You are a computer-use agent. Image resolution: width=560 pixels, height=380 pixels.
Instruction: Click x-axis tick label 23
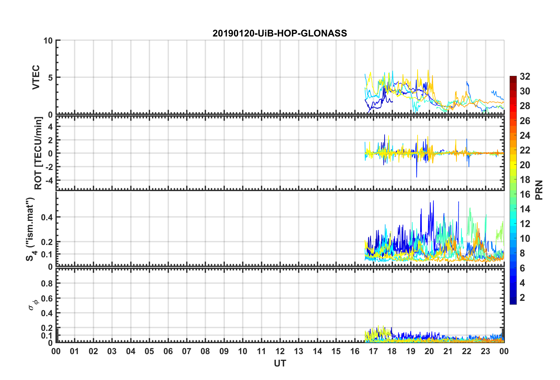[485, 351]
